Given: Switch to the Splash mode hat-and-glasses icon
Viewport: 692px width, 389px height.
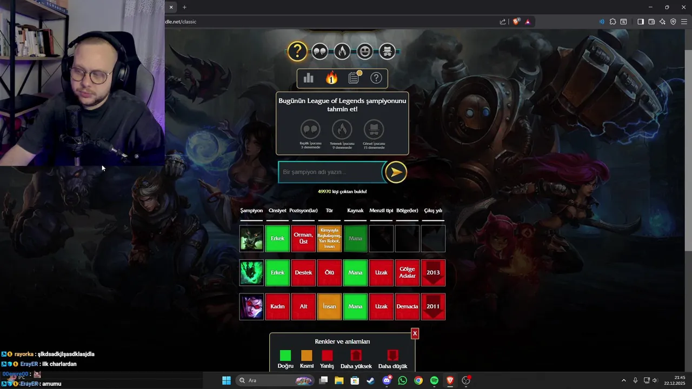Looking at the screenshot, I should click(x=387, y=51).
